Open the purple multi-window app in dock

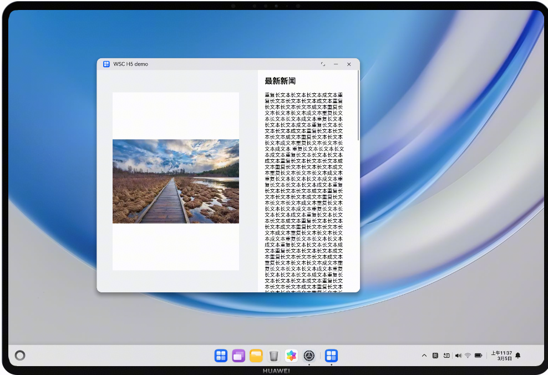239,356
